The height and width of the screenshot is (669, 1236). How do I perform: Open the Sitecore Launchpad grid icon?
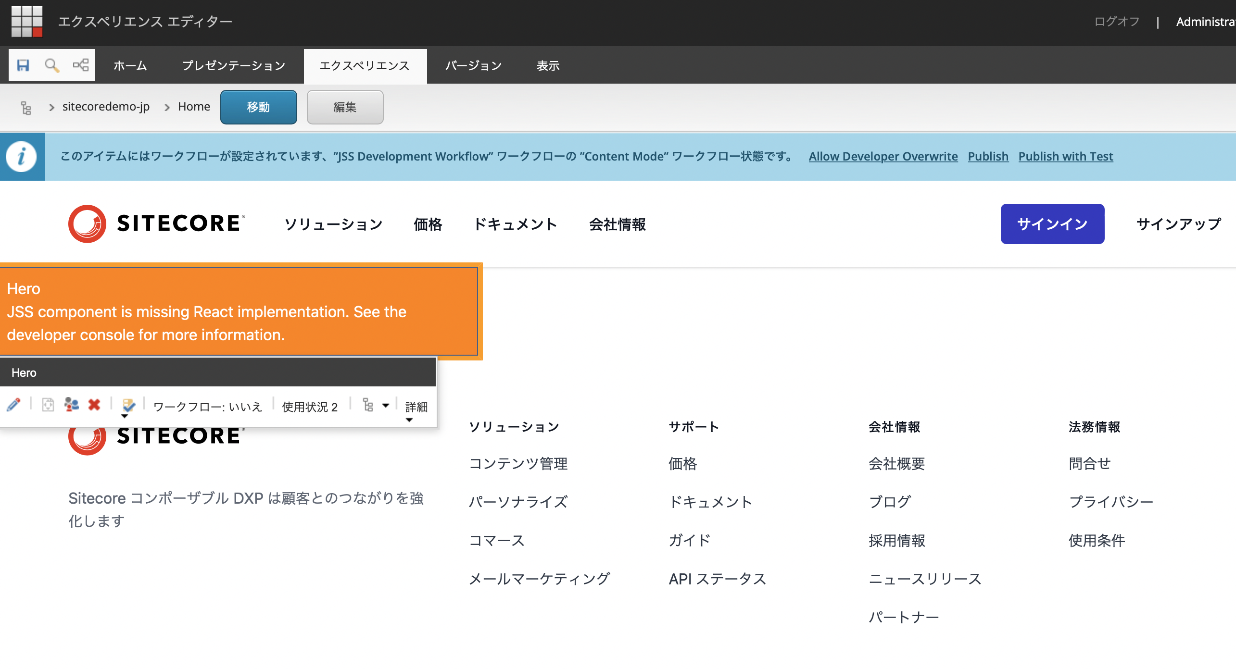(x=27, y=21)
